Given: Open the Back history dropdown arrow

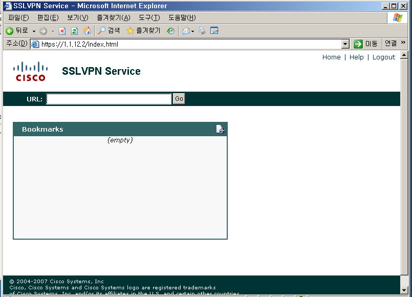Looking at the screenshot, I should [x=34, y=31].
